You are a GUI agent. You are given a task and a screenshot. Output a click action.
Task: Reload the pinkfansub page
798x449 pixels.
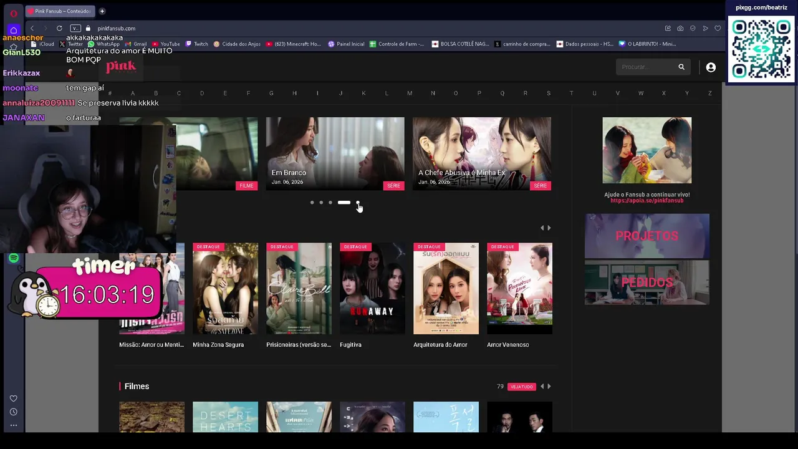pos(59,28)
